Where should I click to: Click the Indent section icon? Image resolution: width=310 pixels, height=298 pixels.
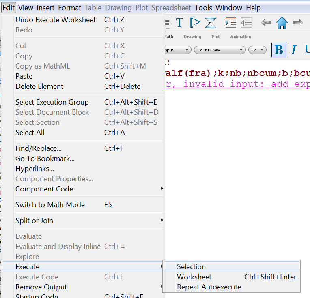point(230,23)
